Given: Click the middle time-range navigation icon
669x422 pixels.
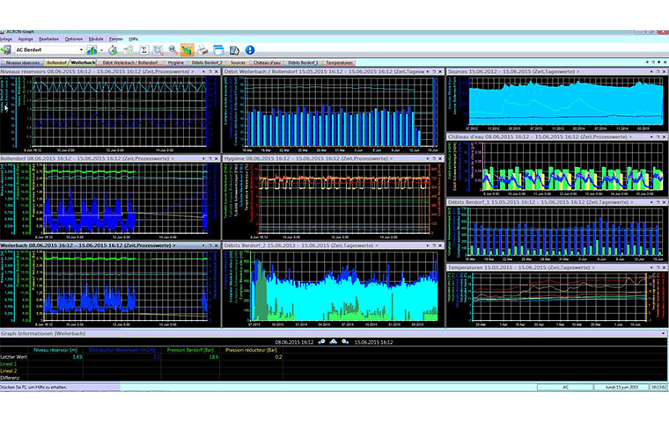Looking at the screenshot, I should pos(334,342).
